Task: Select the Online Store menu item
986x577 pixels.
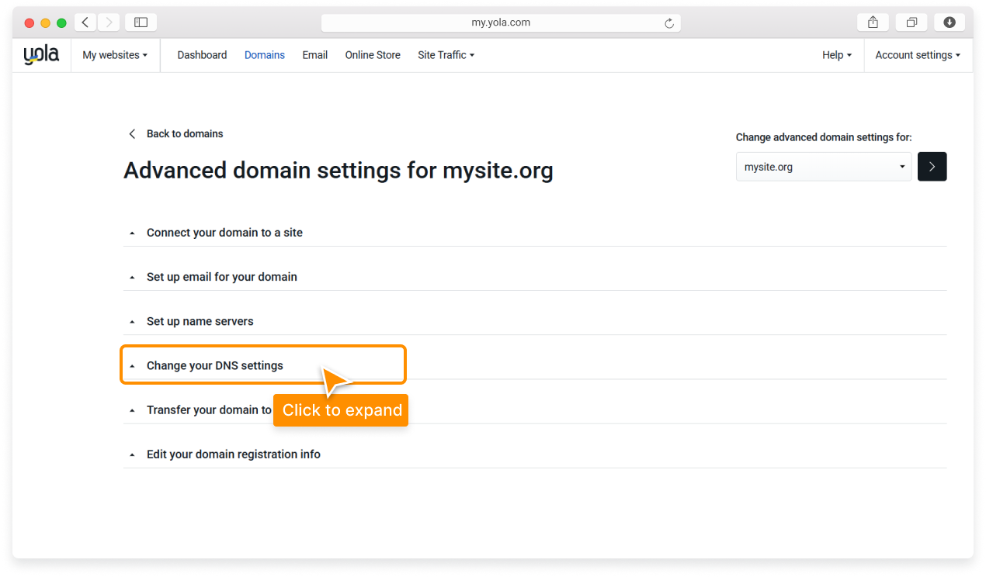Action: tap(373, 54)
